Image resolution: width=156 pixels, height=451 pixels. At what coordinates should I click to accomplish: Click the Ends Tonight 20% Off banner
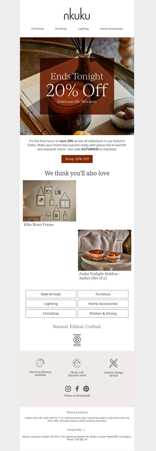pos(77,86)
